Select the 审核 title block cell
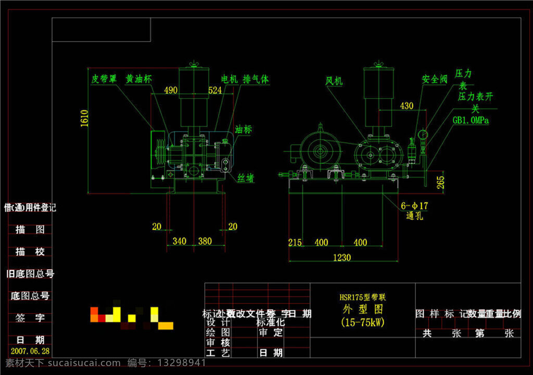The height and width of the screenshot is (375, 533). 218,343
